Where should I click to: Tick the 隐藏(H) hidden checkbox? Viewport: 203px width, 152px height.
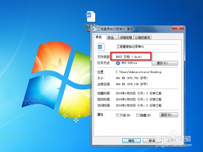[138, 115]
